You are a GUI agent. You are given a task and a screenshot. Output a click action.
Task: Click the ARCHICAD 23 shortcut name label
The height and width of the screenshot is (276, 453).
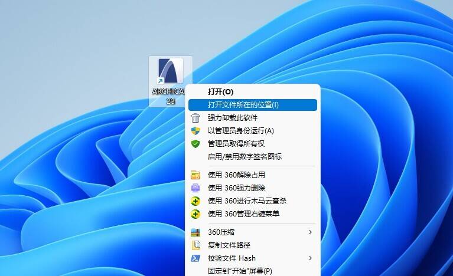[168, 96]
